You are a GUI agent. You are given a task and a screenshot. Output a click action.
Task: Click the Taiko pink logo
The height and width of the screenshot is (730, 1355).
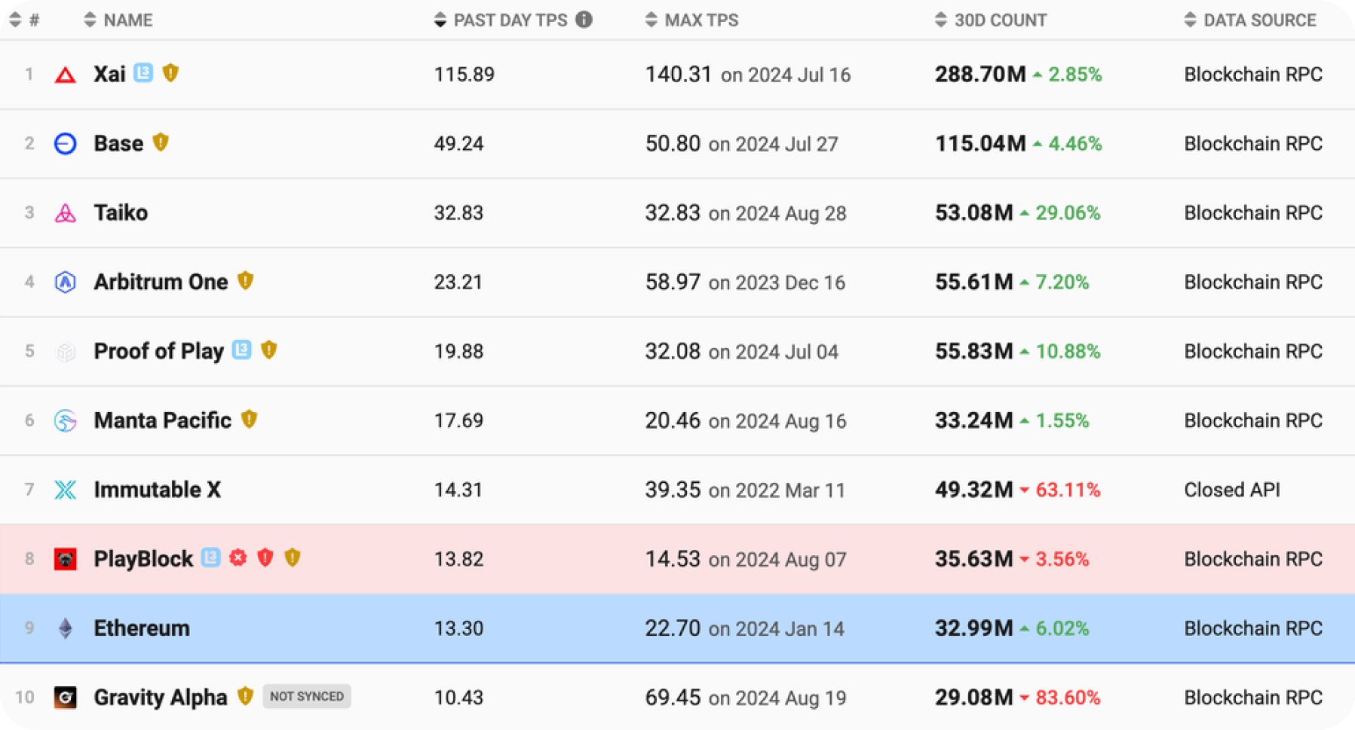click(x=66, y=213)
